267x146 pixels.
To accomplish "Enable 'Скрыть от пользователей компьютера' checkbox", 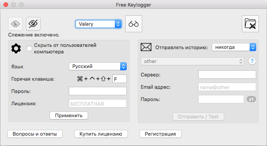I will tap(29, 48).
